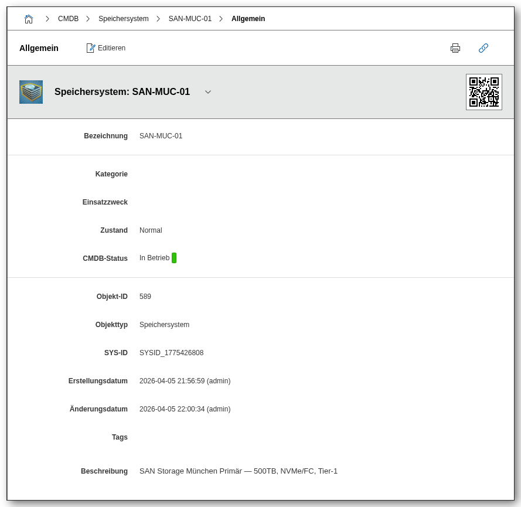The image size is (521, 507).
Task: Click the Bezeichnung value SAN-MUC-01
Action: [x=161, y=136]
